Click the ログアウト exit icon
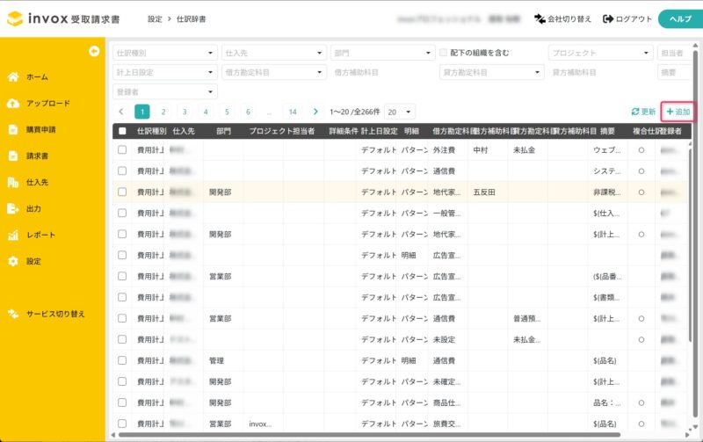The width and height of the screenshot is (703, 442). pos(608,18)
